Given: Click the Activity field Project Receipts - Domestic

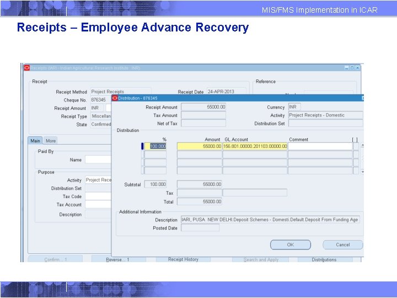Looking at the screenshot, I should [x=326, y=115].
